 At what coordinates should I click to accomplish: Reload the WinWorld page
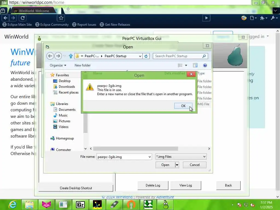(x=23, y=18)
